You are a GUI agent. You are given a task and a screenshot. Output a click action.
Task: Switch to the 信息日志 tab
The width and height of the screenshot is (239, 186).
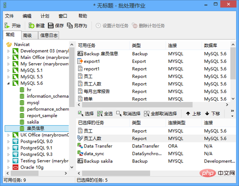[x=49, y=35]
